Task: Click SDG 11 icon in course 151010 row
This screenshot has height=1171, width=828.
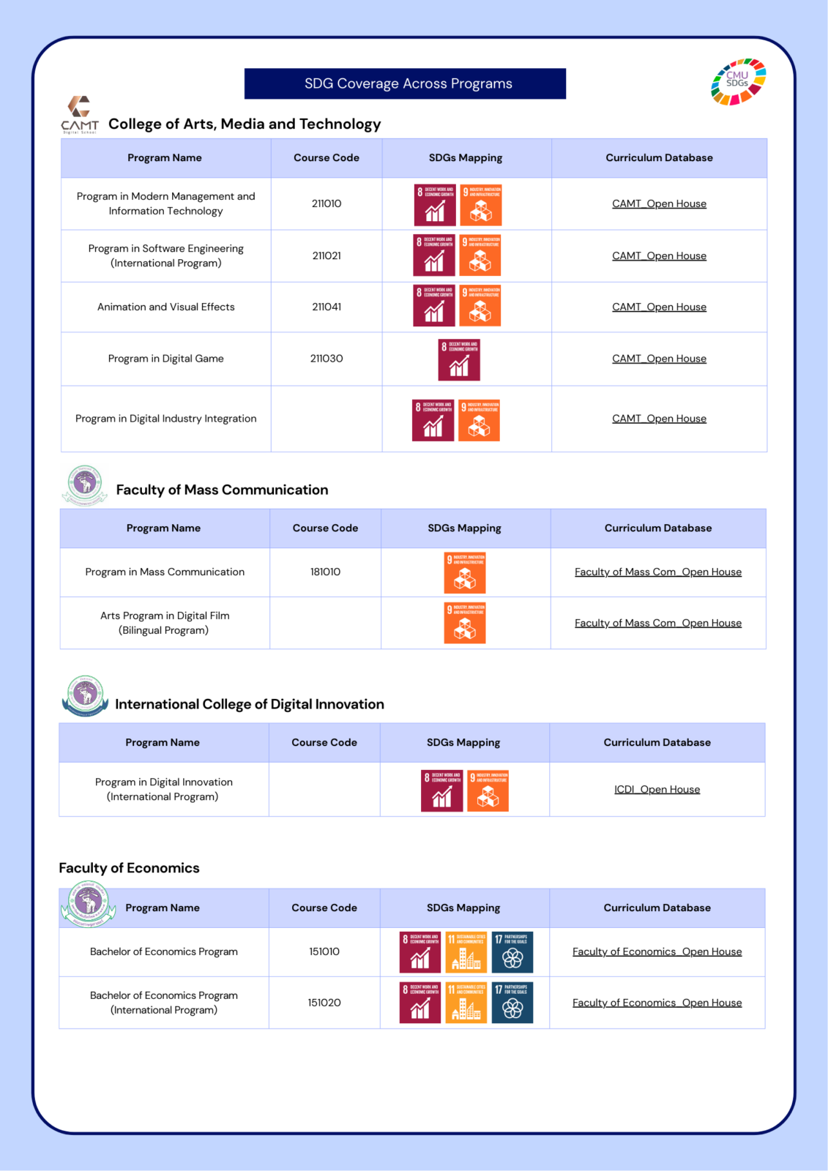Action: coord(466,952)
